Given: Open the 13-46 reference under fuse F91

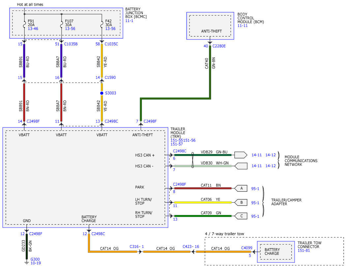Looking at the screenshot, I should (x=33, y=29).
